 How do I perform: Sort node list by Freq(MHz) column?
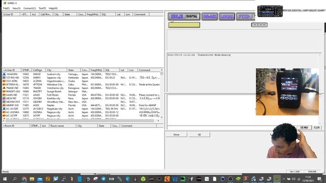click(96, 70)
